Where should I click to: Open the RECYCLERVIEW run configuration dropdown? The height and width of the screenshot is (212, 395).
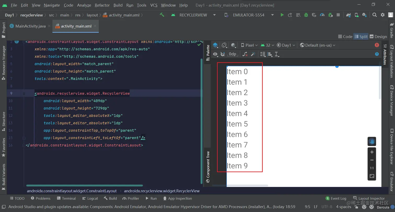click(x=193, y=15)
